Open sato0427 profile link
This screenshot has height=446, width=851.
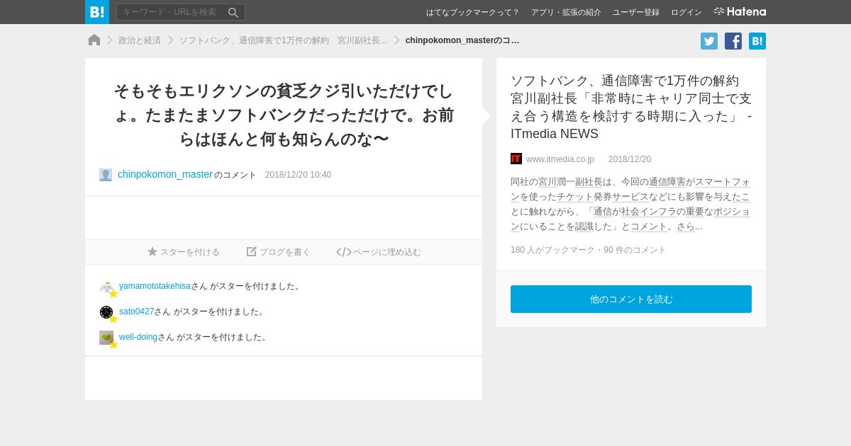coord(136,311)
